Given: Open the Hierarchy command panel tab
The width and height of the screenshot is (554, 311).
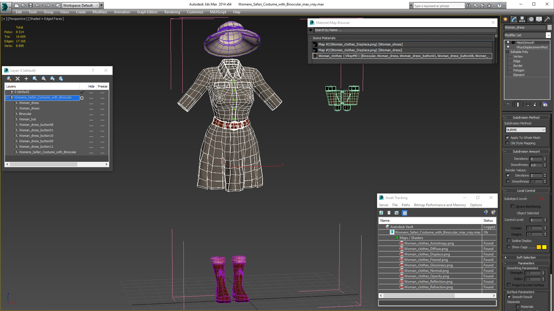Looking at the screenshot, I should point(522,19).
